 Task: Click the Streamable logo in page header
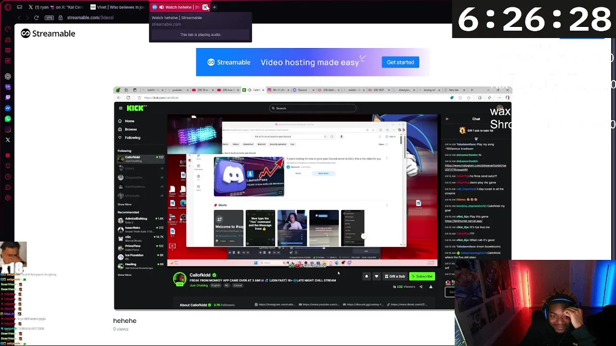coord(48,34)
